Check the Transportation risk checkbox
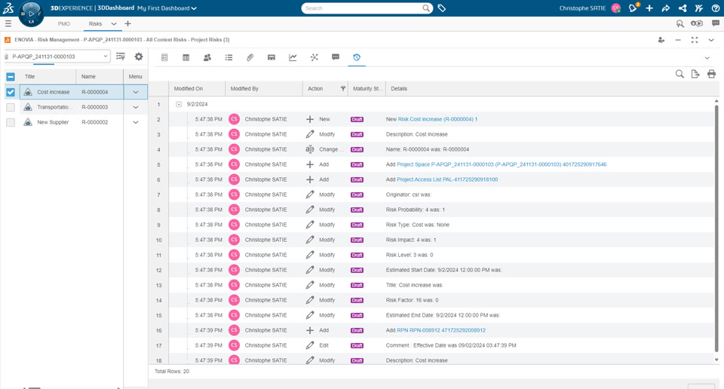 point(11,108)
